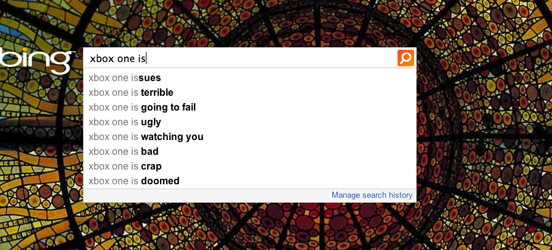Click the trademark symbol beside the Bing logo
552x250 pixels.
point(74,52)
